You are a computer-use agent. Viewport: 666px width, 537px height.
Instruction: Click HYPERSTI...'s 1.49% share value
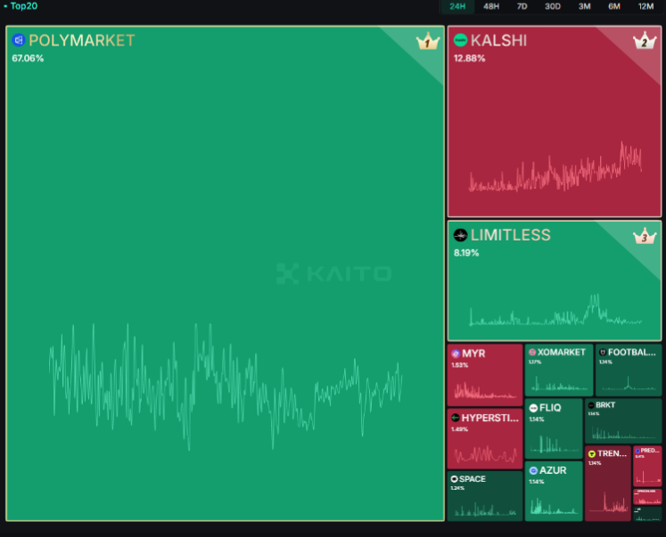click(x=459, y=429)
